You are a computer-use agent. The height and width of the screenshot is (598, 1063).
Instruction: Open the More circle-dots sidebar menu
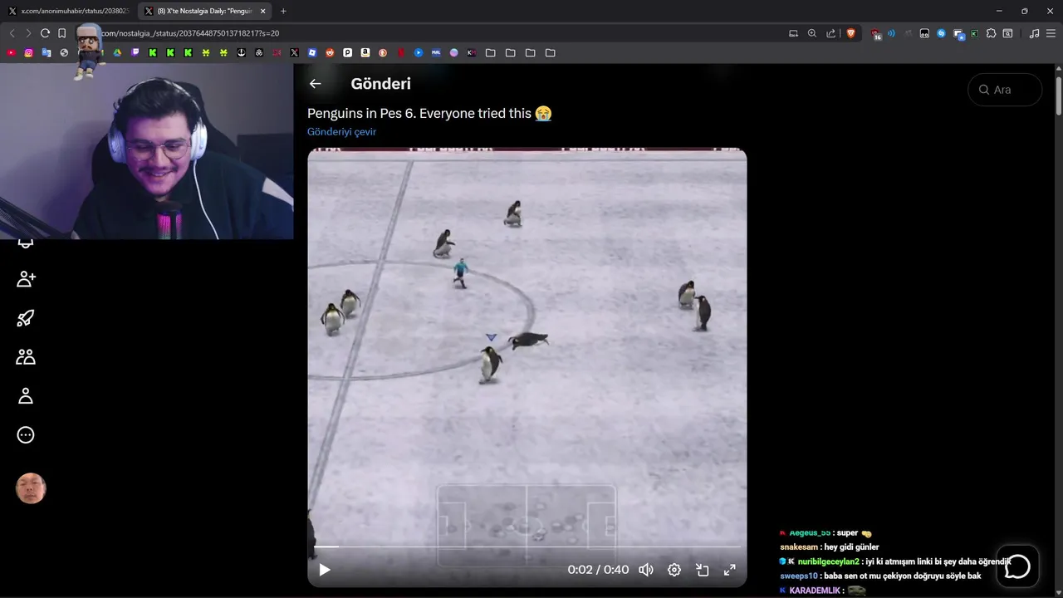(x=26, y=435)
